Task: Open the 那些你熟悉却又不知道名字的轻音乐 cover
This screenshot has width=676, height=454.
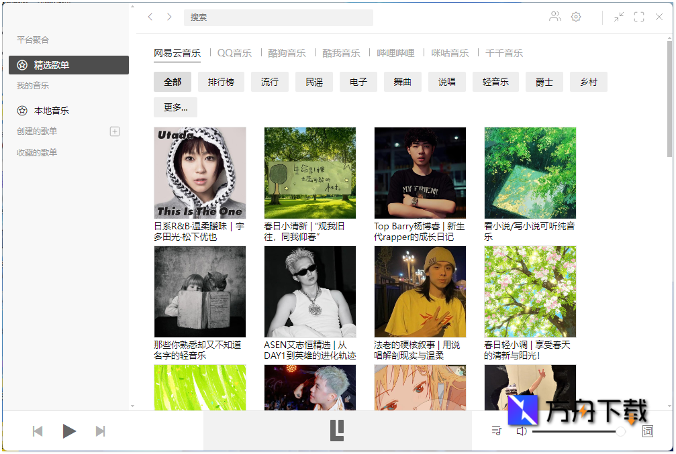Action: click(200, 292)
